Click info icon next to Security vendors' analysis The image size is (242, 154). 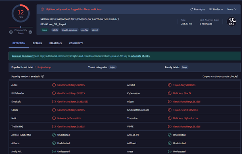43,76
